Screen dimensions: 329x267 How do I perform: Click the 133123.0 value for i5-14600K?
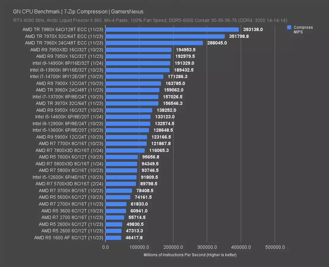[x=165, y=117]
